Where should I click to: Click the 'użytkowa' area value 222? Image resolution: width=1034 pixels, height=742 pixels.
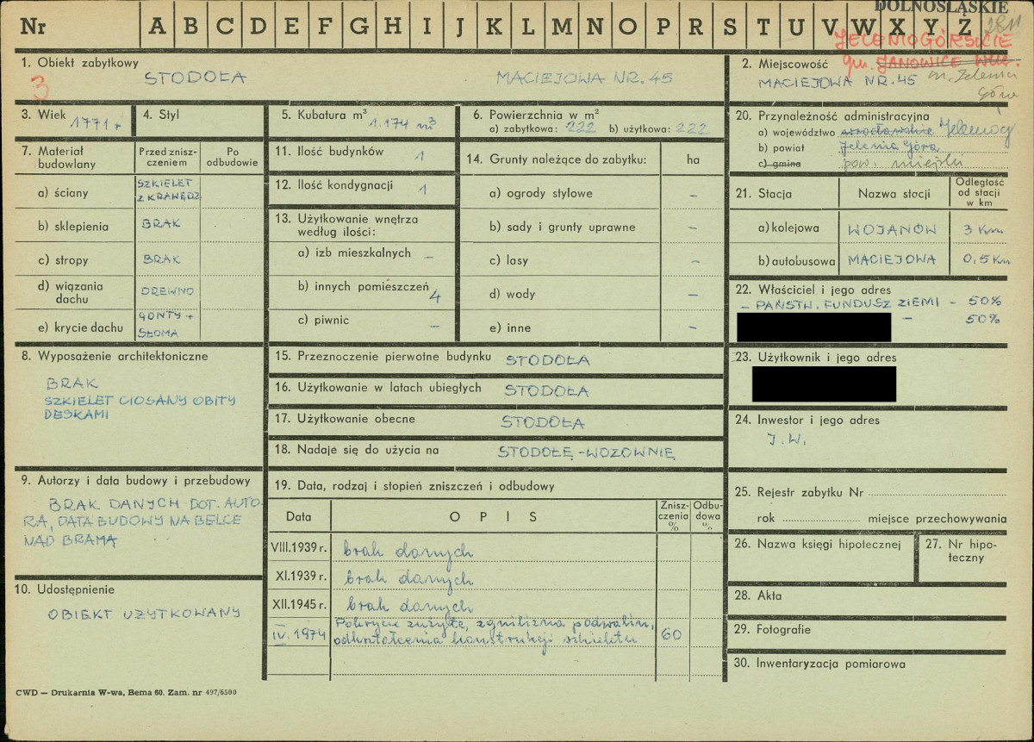[691, 128]
